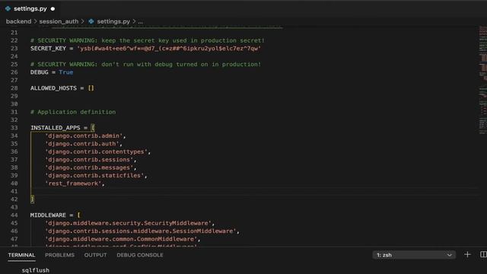Expand the breadcrumb ellipsis symbol list
This screenshot has height=274, width=487.
click(x=140, y=21)
